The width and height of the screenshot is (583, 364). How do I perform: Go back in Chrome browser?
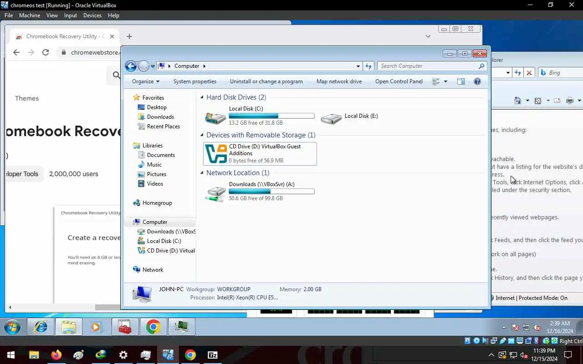pos(16,52)
